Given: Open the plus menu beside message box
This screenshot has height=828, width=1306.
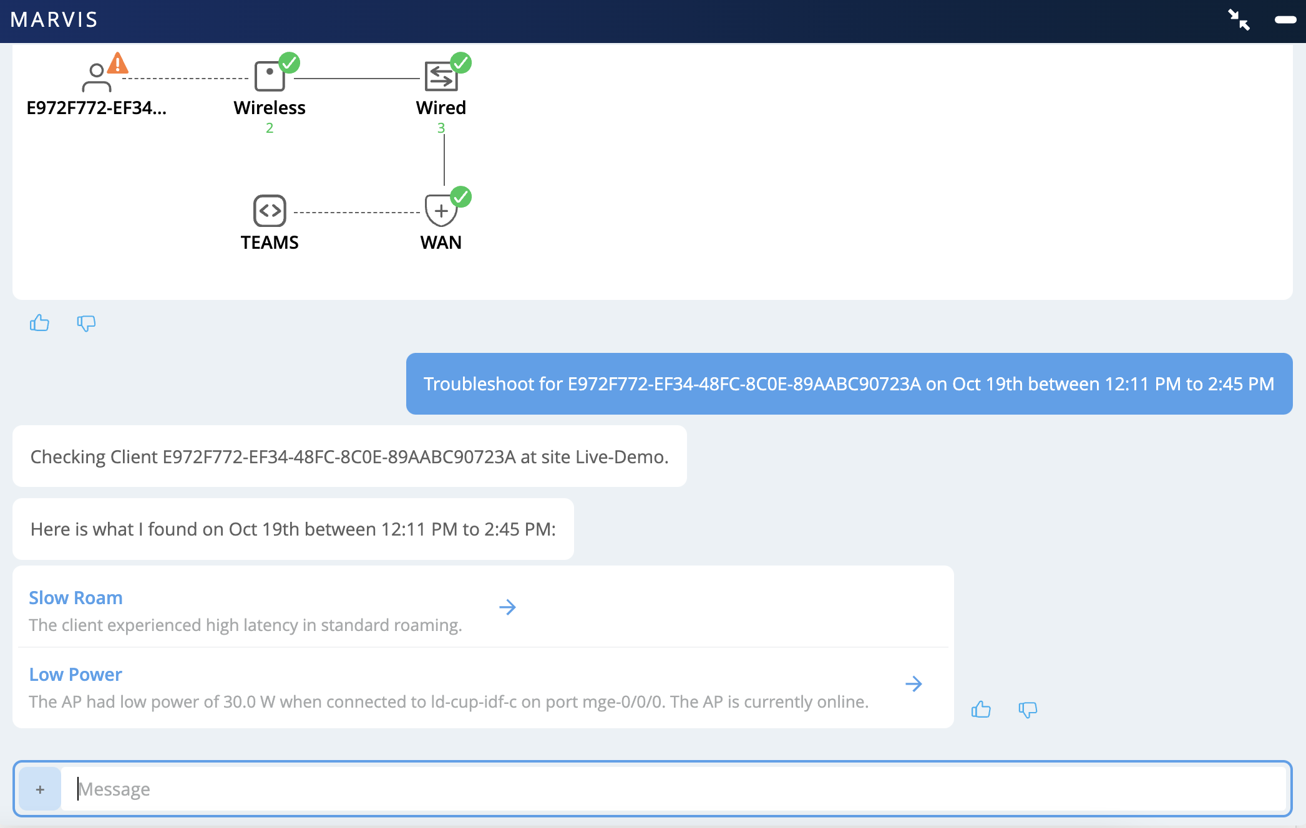Looking at the screenshot, I should coord(40,789).
